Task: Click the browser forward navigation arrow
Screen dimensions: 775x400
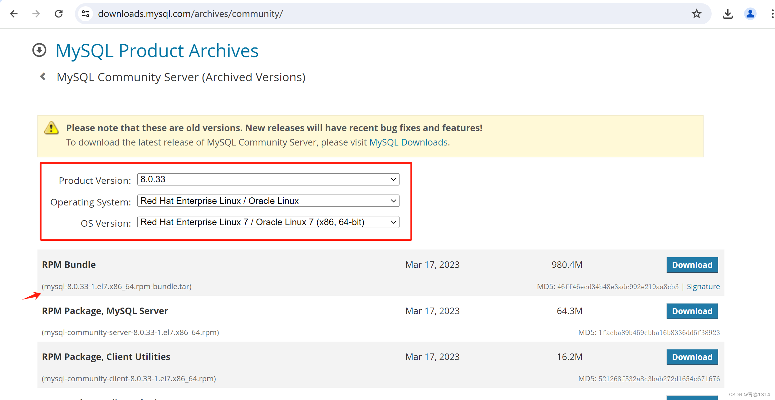Action: [x=36, y=14]
